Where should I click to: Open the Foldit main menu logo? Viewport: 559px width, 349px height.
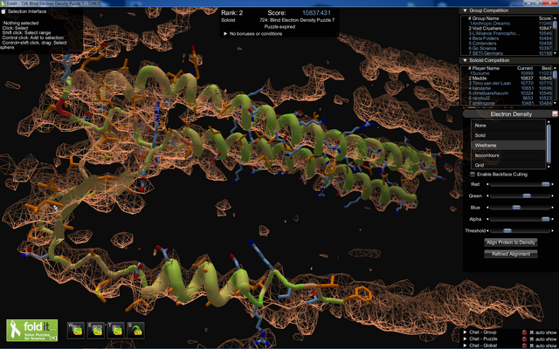point(32,330)
